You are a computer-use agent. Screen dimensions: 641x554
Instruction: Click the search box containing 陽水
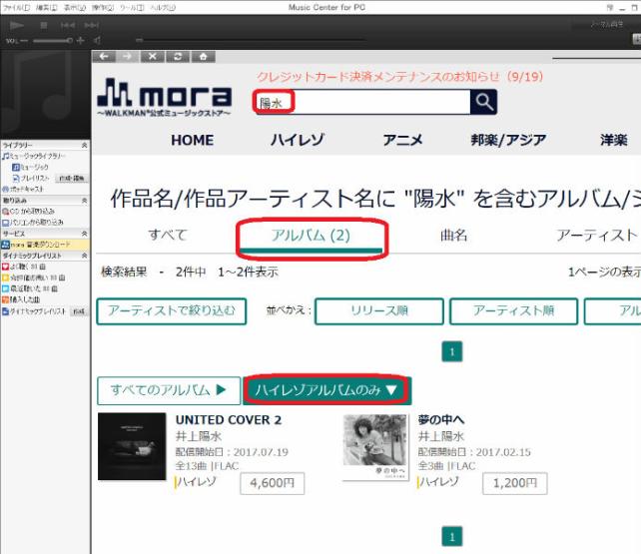tap(362, 102)
